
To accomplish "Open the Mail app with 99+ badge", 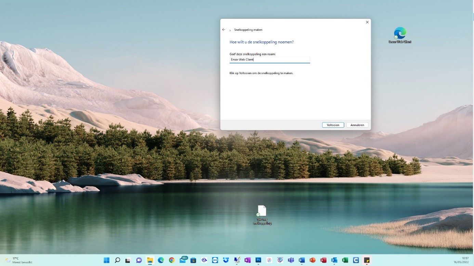I will click(183, 260).
